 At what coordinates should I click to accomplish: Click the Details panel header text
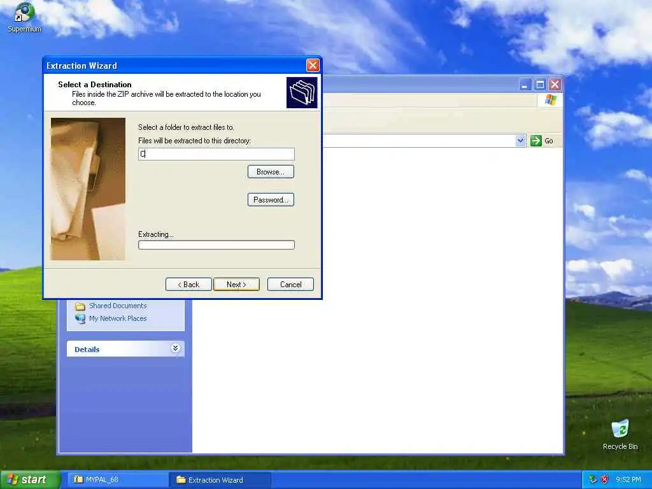87,350
